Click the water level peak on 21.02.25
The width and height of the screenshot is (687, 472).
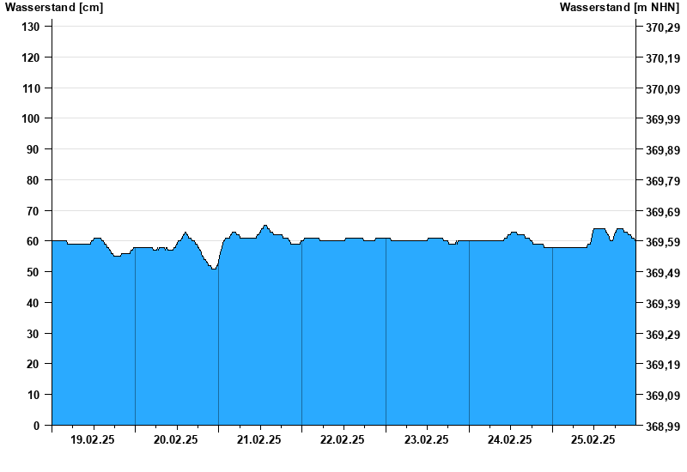coord(264,226)
